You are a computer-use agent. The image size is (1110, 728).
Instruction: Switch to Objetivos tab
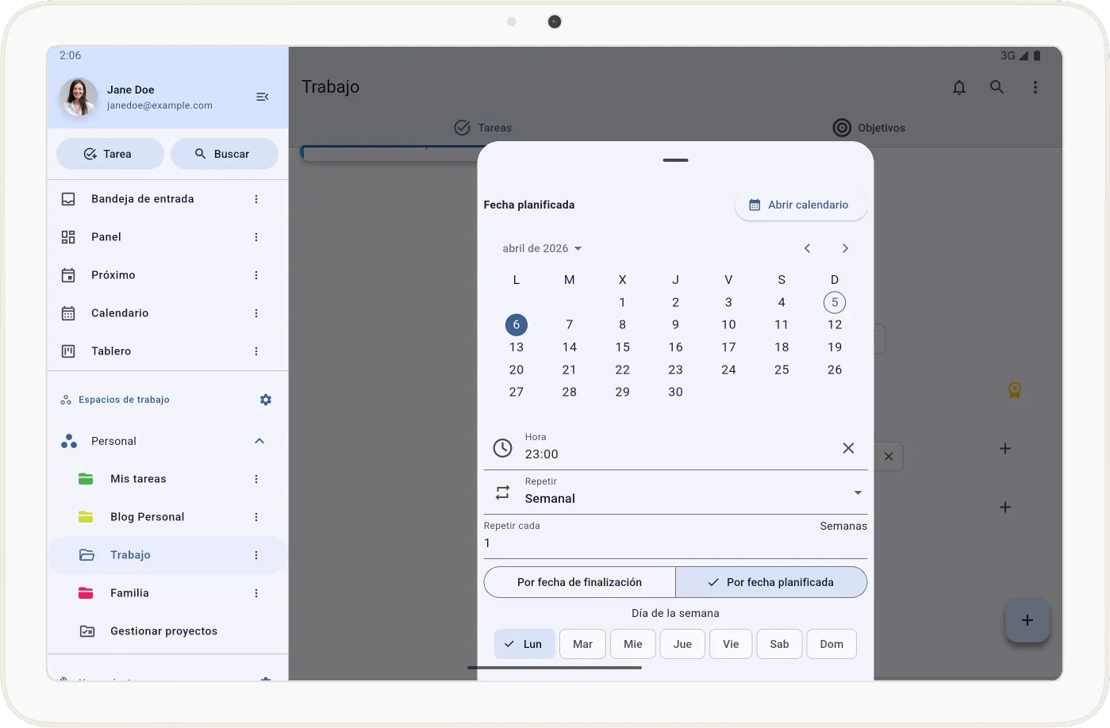(869, 128)
